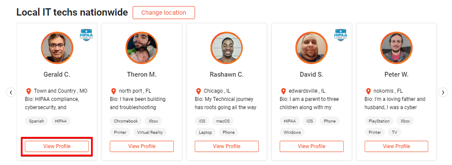The image size is (452, 165).
Task: Click the HIPAA Compliant badge on David S.'s card
Action: coord(341,35)
